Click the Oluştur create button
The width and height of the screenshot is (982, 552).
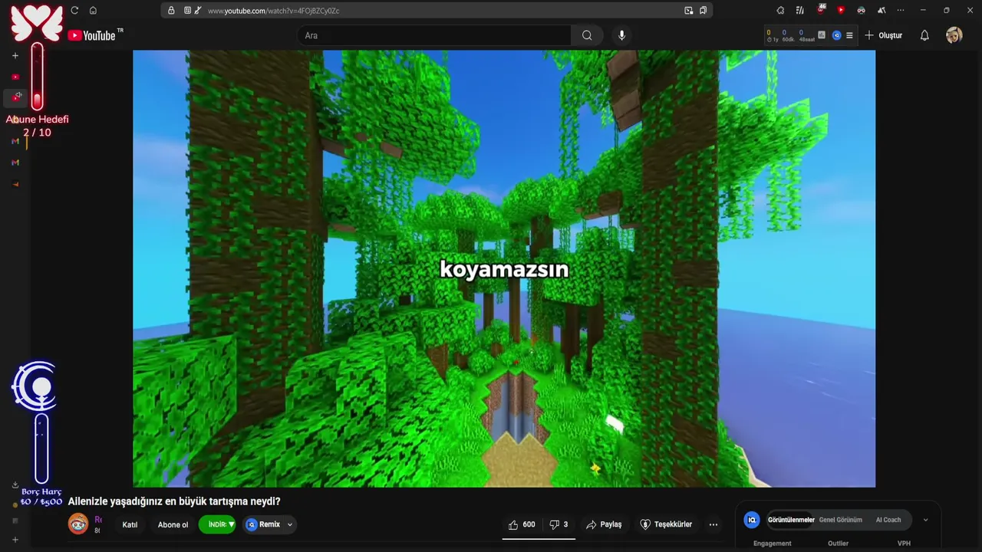[x=883, y=35]
